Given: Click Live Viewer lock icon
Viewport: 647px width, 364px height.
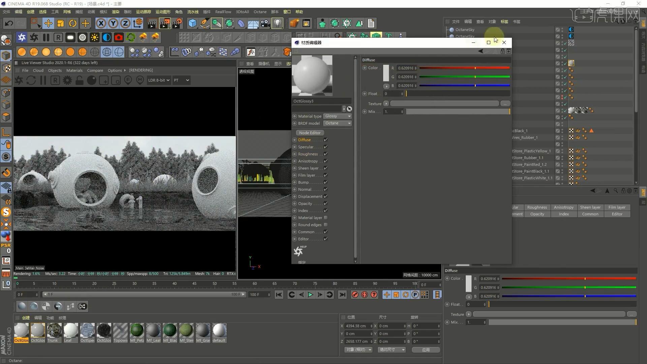Looking at the screenshot, I should point(80,80).
